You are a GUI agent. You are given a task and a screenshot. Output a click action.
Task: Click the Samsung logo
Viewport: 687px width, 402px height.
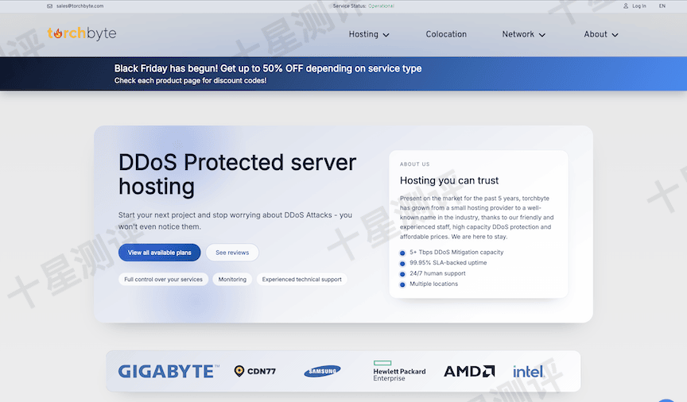(x=322, y=371)
